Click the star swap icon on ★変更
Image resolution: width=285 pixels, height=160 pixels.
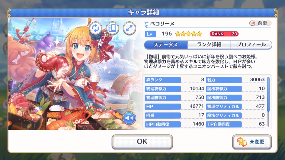click(x=242, y=142)
